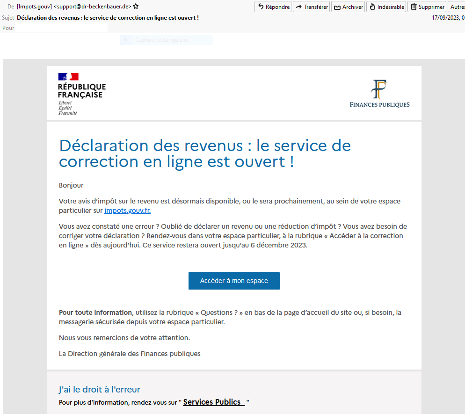Follow the Services Publics link
465x414 pixels.
point(213,402)
